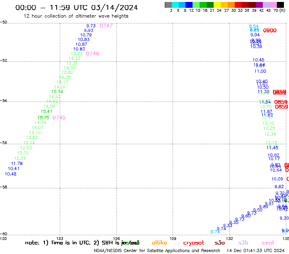Click the blue value 10.17
This screenshot has width=289, height=254.
pyautogui.click(x=274, y=159)
